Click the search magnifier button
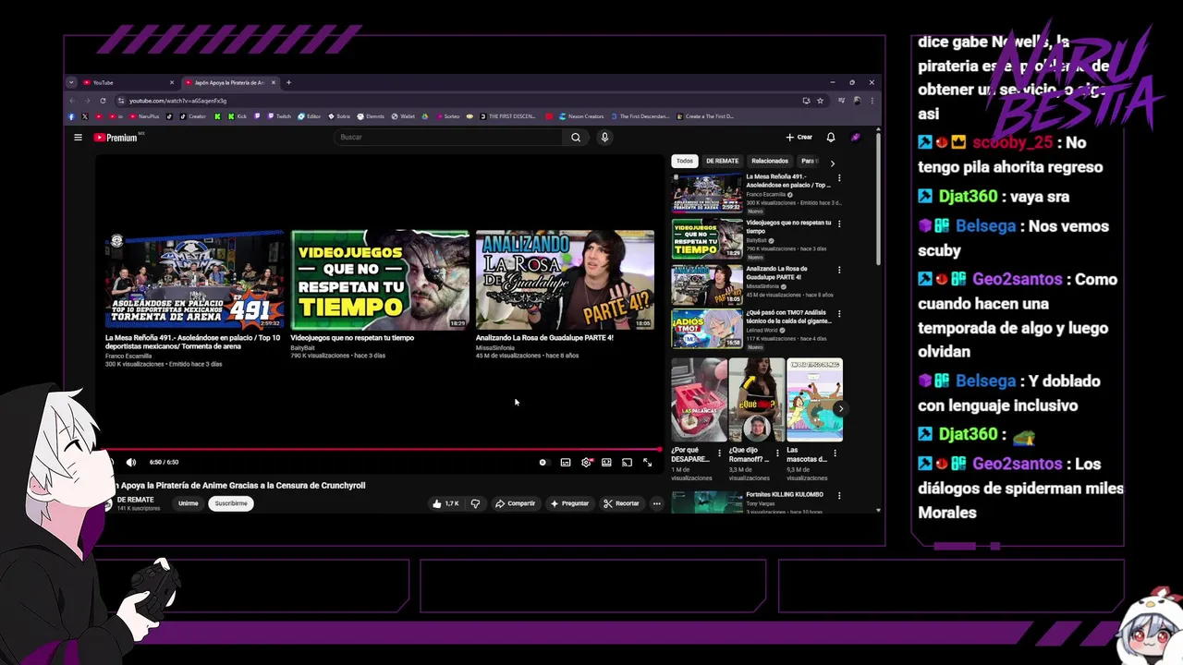 [x=575, y=138]
